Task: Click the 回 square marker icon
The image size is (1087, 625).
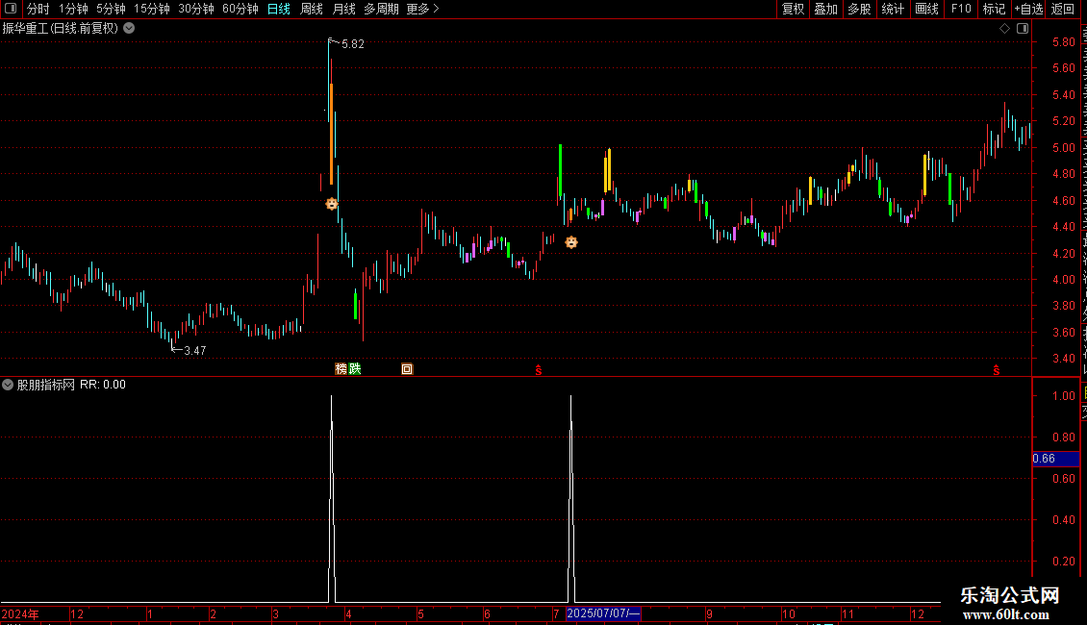Action: [x=407, y=368]
